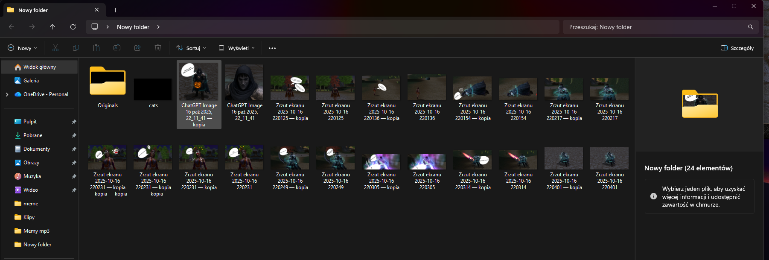Open the Wyświetl view dropdown

tap(237, 48)
